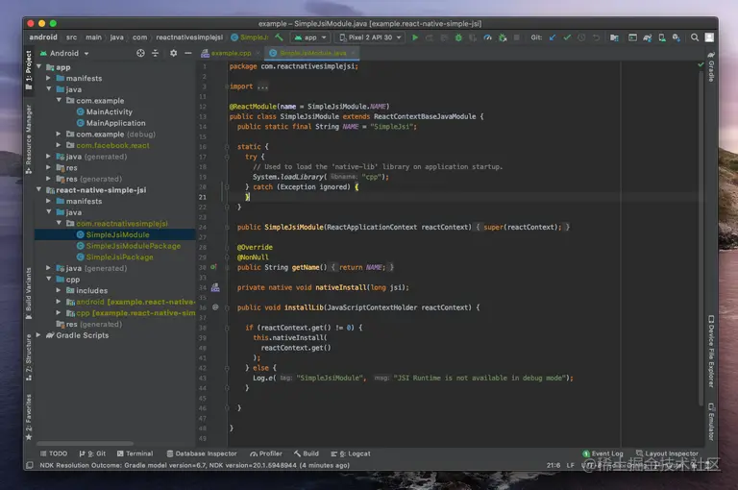Collapse react-native-simple-jsi module
738x490 pixels.
tap(38, 189)
